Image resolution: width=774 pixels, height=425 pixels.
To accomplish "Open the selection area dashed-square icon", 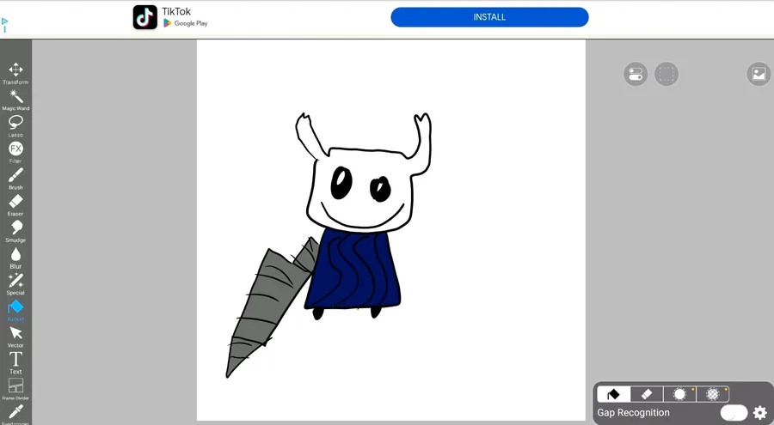I will coord(666,75).
